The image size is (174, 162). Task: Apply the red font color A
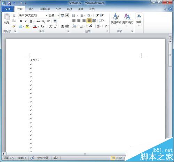(x=35, y=26)
